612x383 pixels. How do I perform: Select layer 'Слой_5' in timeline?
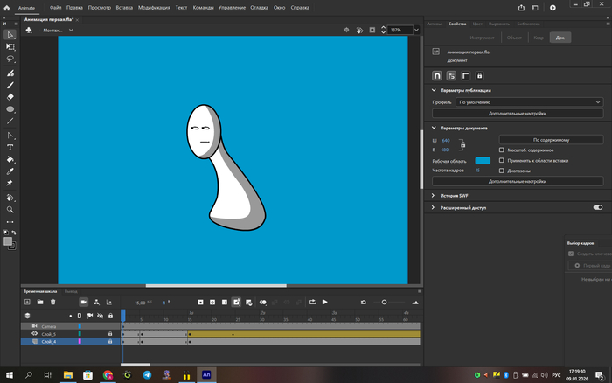48,334
